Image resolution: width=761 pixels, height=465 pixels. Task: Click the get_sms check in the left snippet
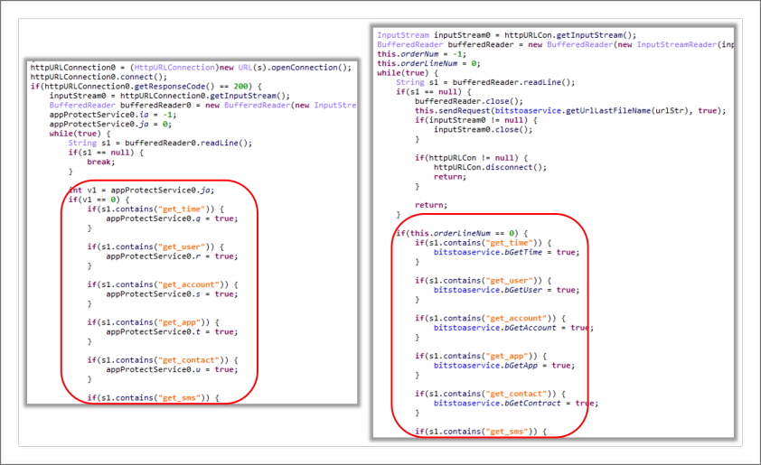(x=153, y=398)
